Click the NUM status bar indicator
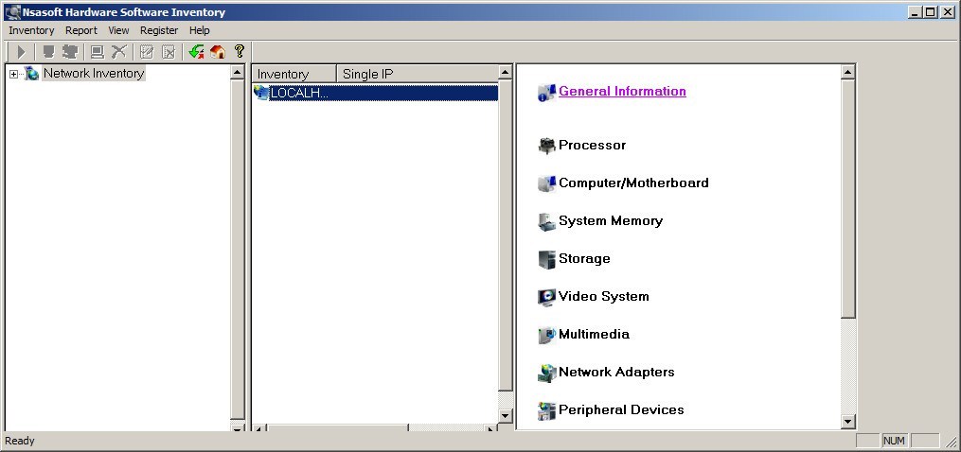The height and width of the screenshot is (452, 961). point(894,441)
